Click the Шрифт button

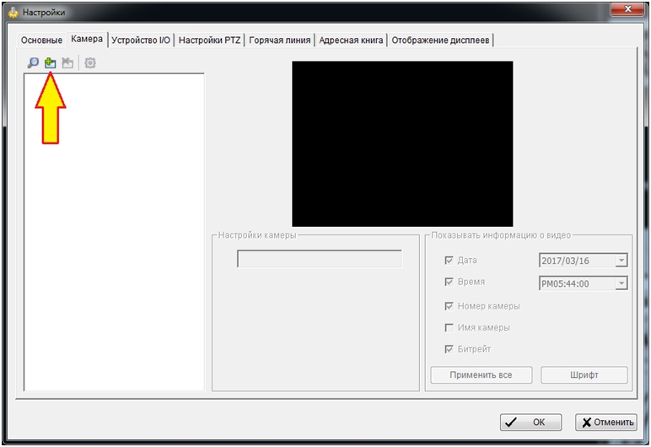584,374
